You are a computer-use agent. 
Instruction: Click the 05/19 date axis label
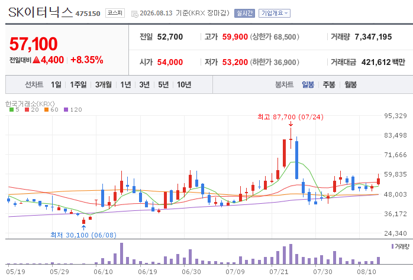coord(15,272)
